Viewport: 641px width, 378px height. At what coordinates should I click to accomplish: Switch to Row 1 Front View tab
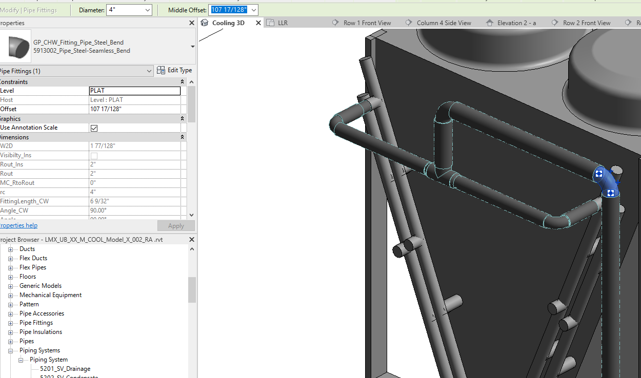pyautogui.click(x=367, y=23)
